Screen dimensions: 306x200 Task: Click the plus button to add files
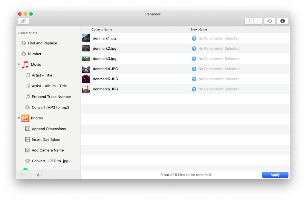click(x=249, y=21)
